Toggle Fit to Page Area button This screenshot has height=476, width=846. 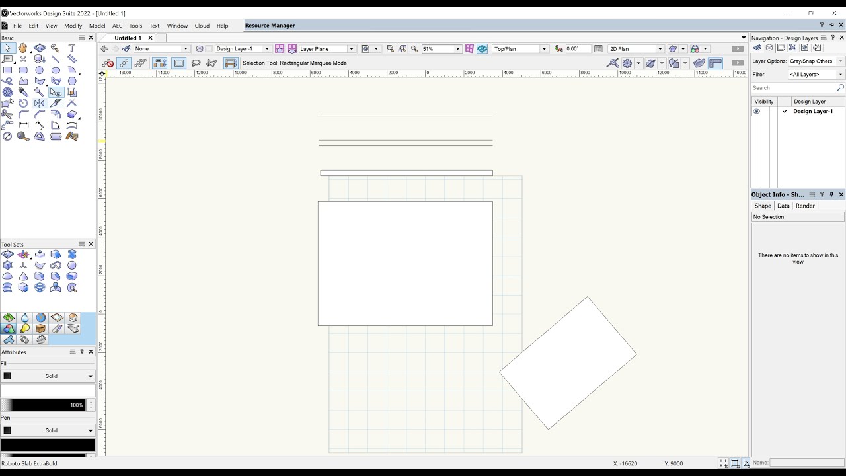point(390,48)
